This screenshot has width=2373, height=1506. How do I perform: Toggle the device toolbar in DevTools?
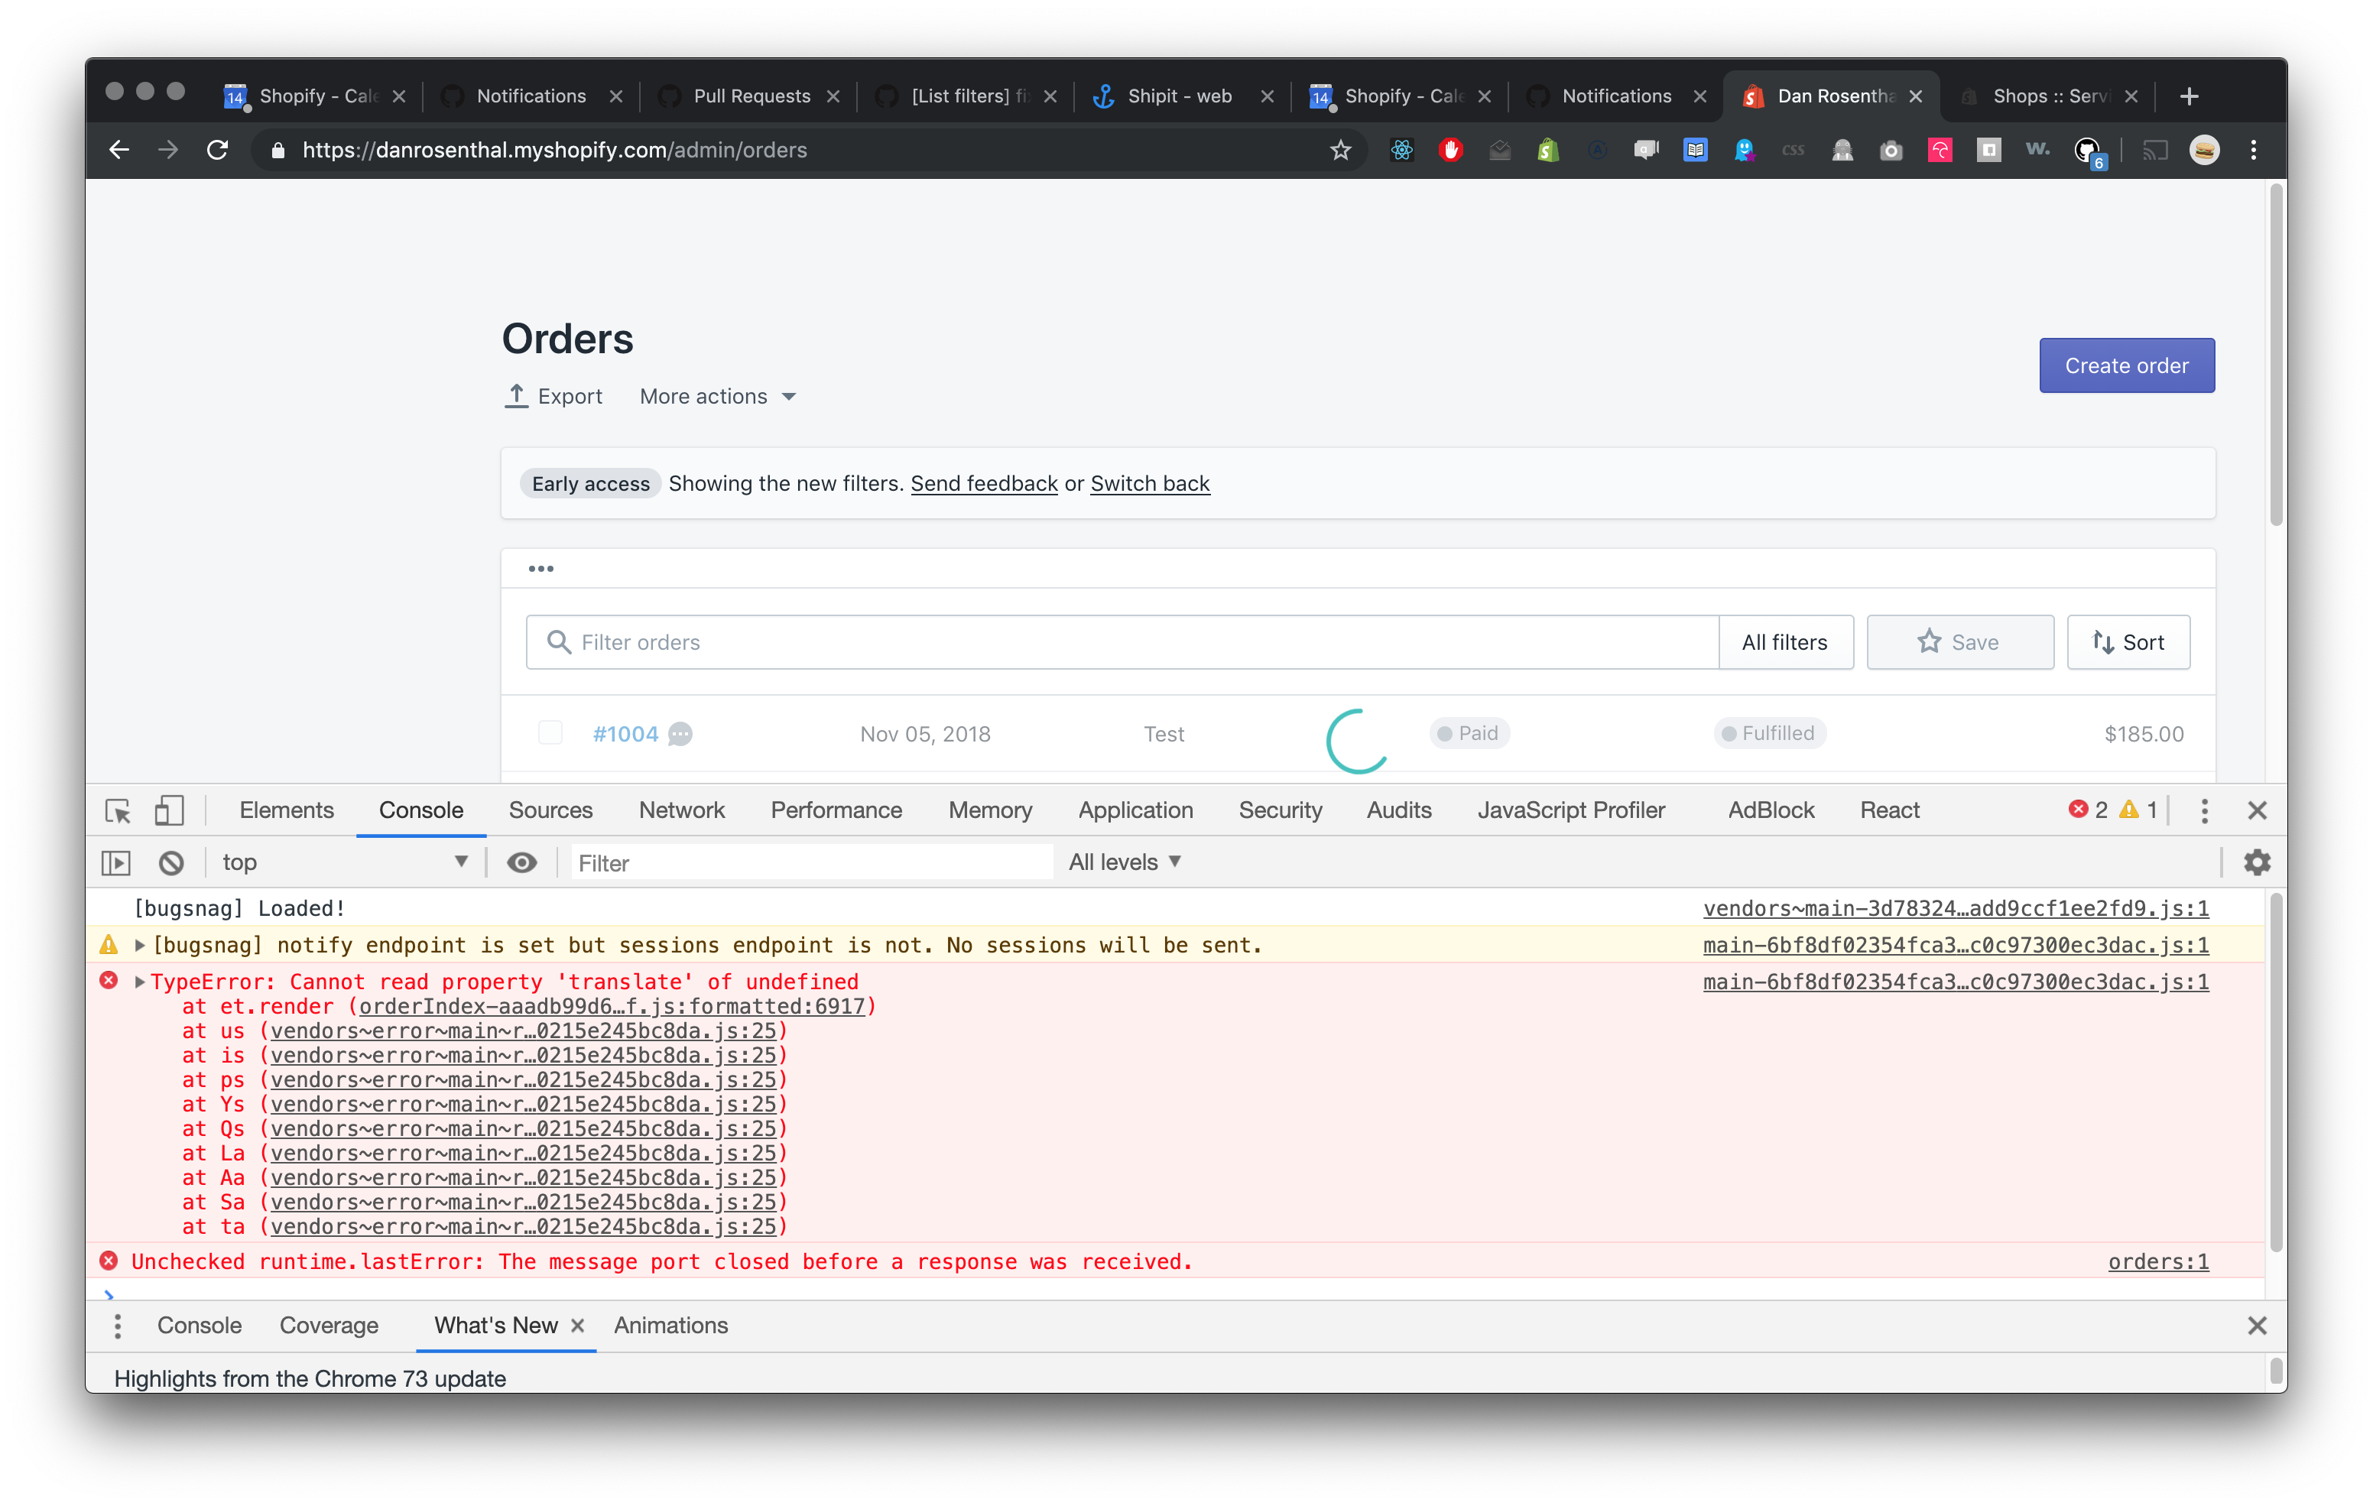168,810
